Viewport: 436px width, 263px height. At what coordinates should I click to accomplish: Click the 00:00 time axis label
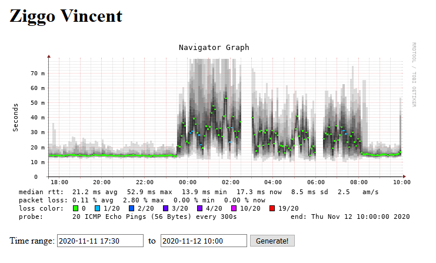(x=188, y=182)
